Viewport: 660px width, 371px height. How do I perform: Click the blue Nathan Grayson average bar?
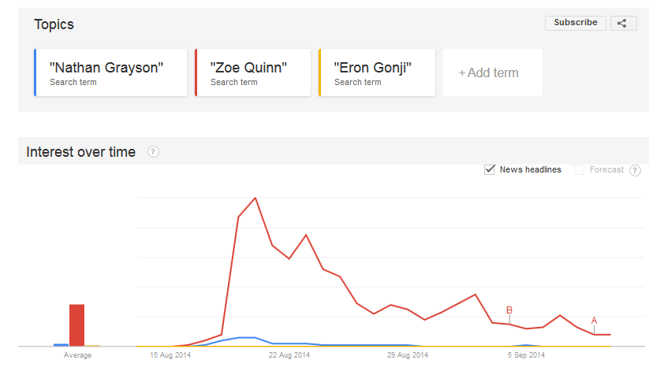click(61, 344)
